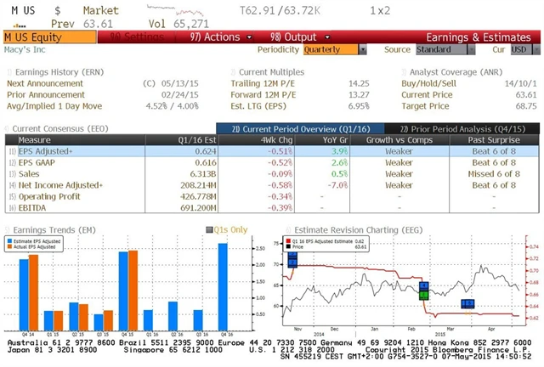Viewport: 544px width, 367px height.
Task: Click the green marker on the February chart drop
Action: click(x=425, y=291)
